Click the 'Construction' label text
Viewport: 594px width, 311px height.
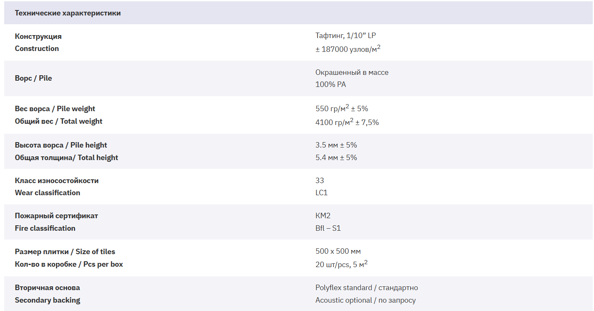(37, 48)
